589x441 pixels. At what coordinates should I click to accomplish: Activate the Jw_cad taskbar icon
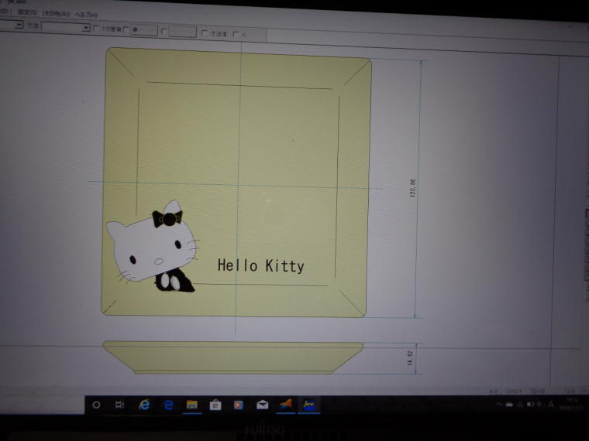pos(308,405)
